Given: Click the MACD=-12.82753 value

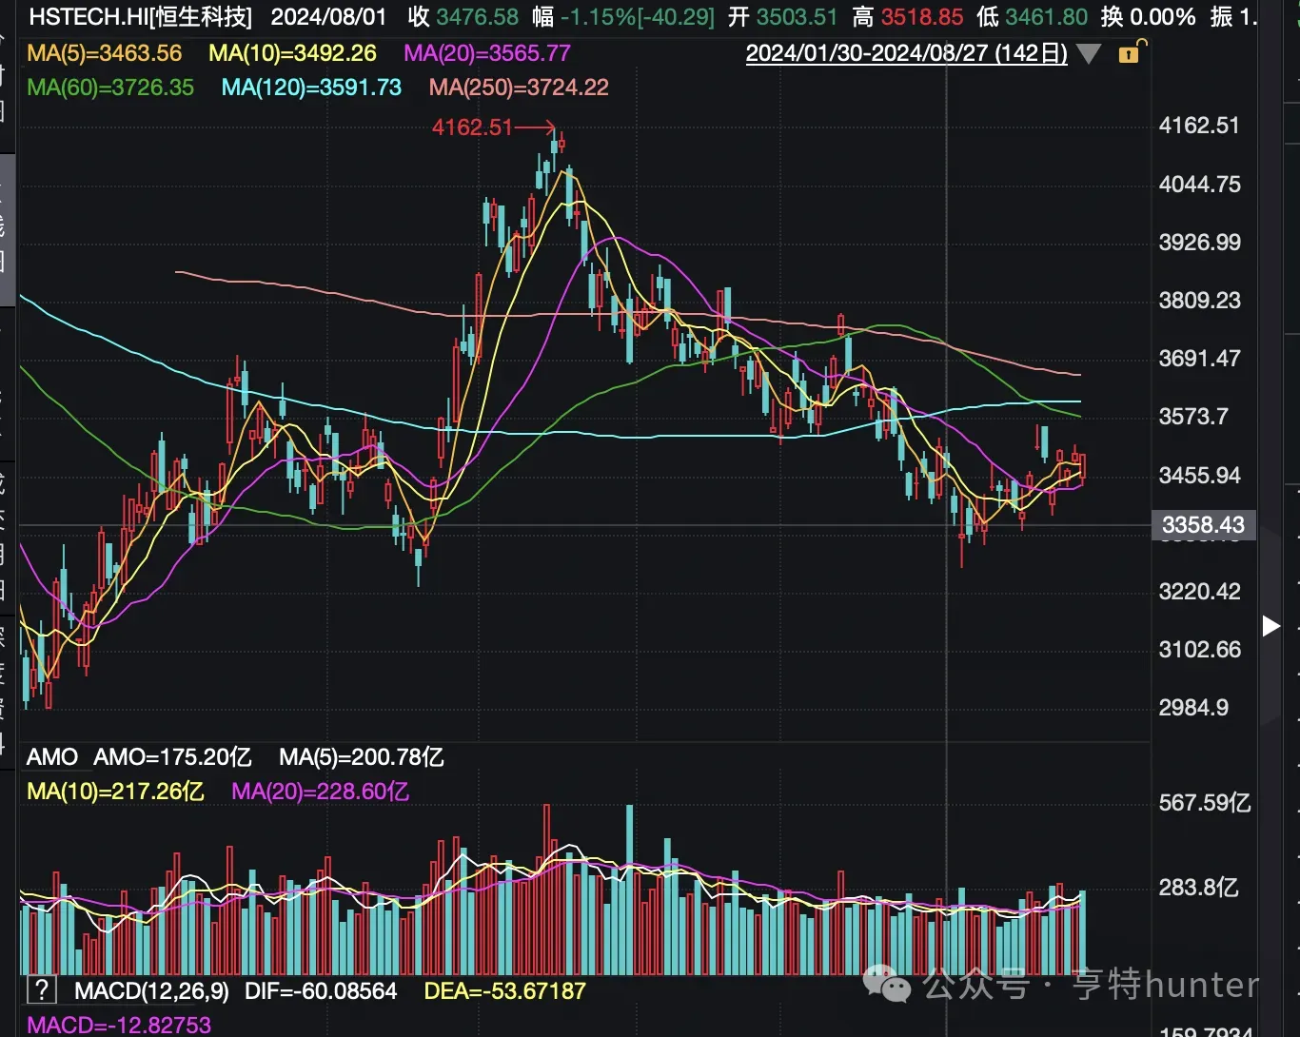Looking at the screenshot, I should coord(119,1025).
